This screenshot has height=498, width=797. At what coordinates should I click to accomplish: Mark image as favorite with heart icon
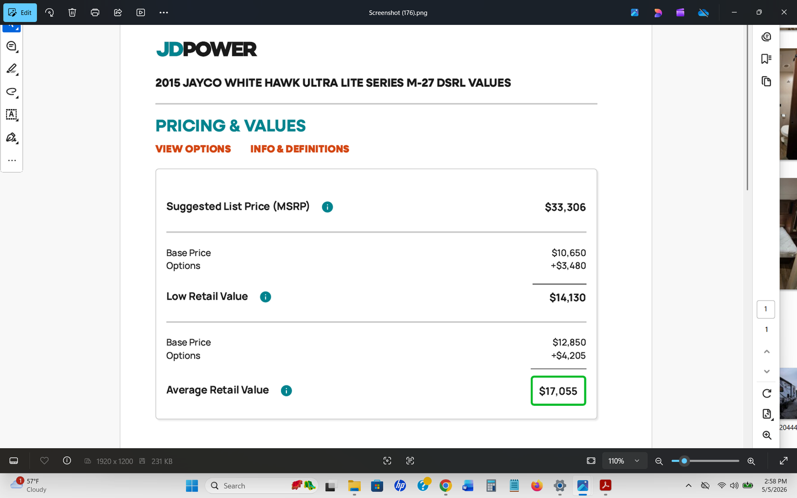(x=44, y=461)
